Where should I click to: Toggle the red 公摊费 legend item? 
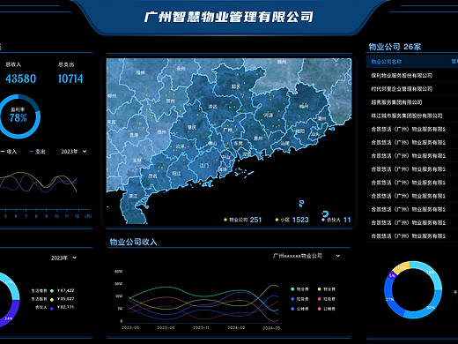coord(327,309)
